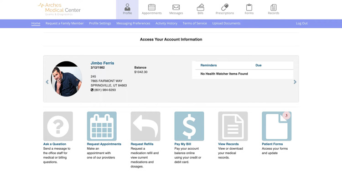Image resolution: width=342 pixels, height=192 pixels.
Task: Click the Reminders column header
Action: click(x=208, y=66)
